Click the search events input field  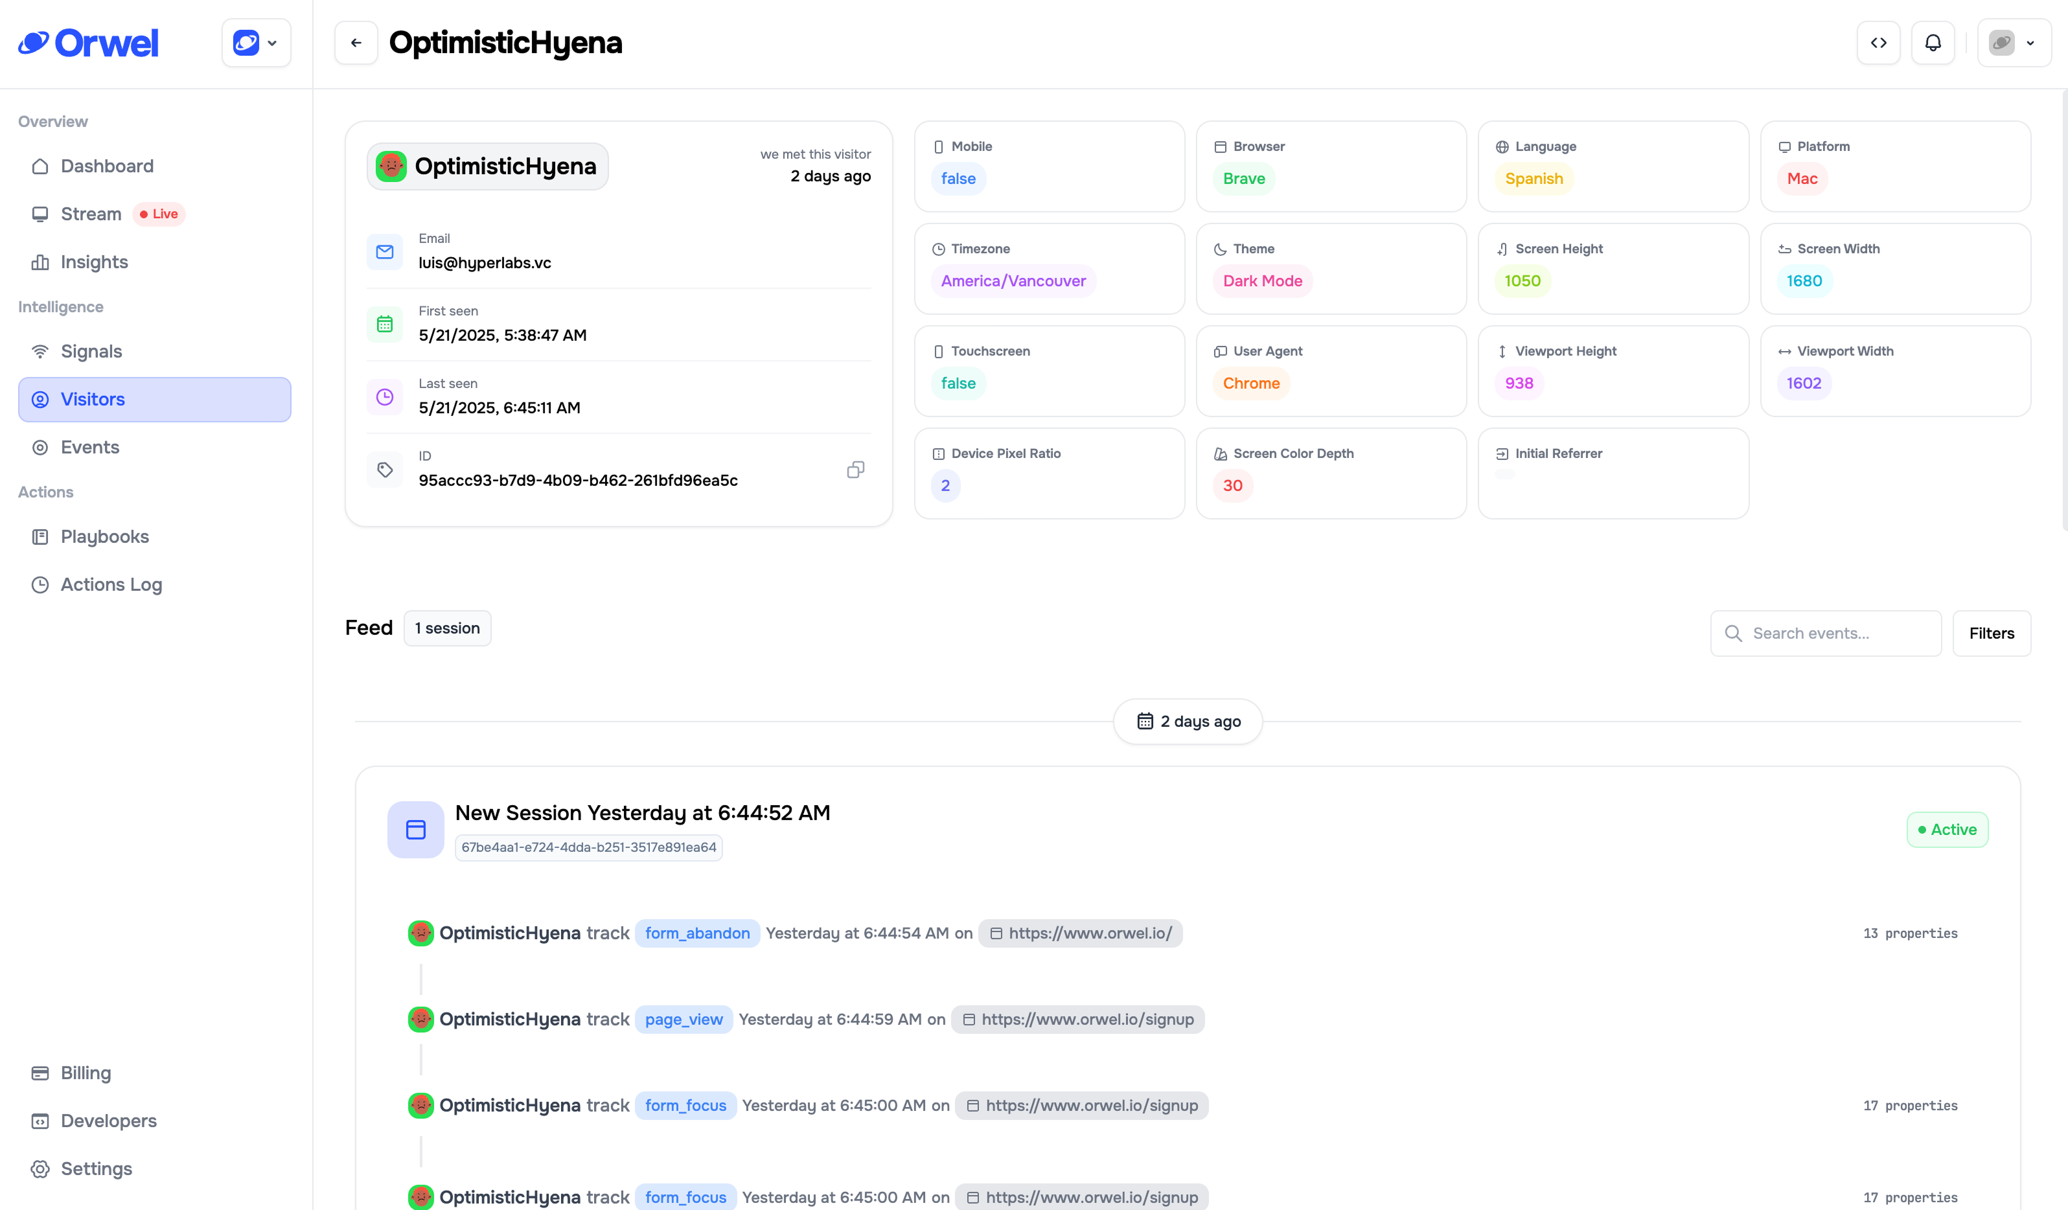[1825, 632]
